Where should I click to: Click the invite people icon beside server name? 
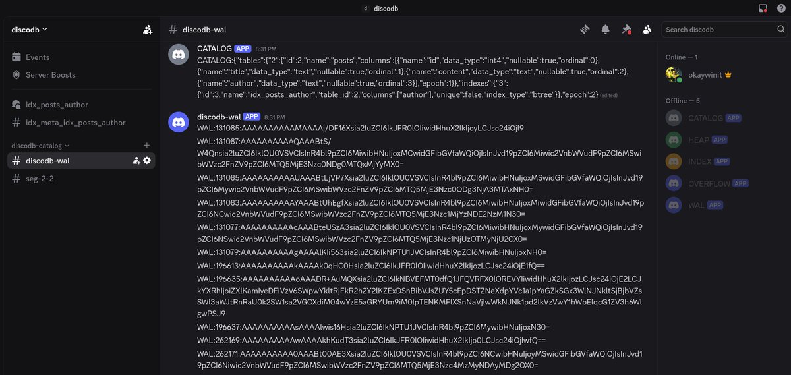tap(147, 30)
